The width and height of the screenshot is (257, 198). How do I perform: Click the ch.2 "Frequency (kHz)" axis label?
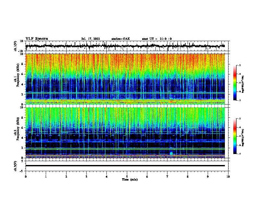18,129
